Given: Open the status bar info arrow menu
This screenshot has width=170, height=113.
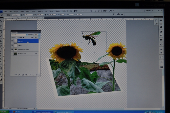Looking at the screenshot, I should (x=34, y=108).
